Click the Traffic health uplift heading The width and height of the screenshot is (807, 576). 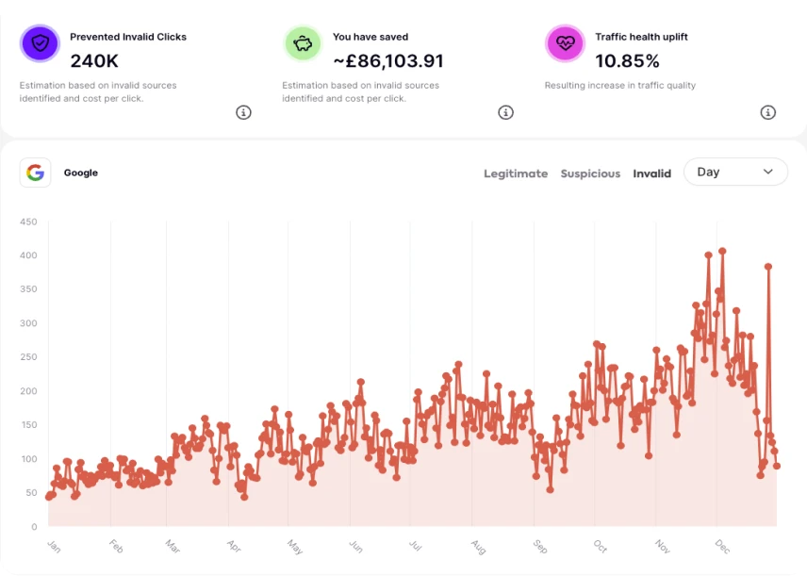pos(642,37)
